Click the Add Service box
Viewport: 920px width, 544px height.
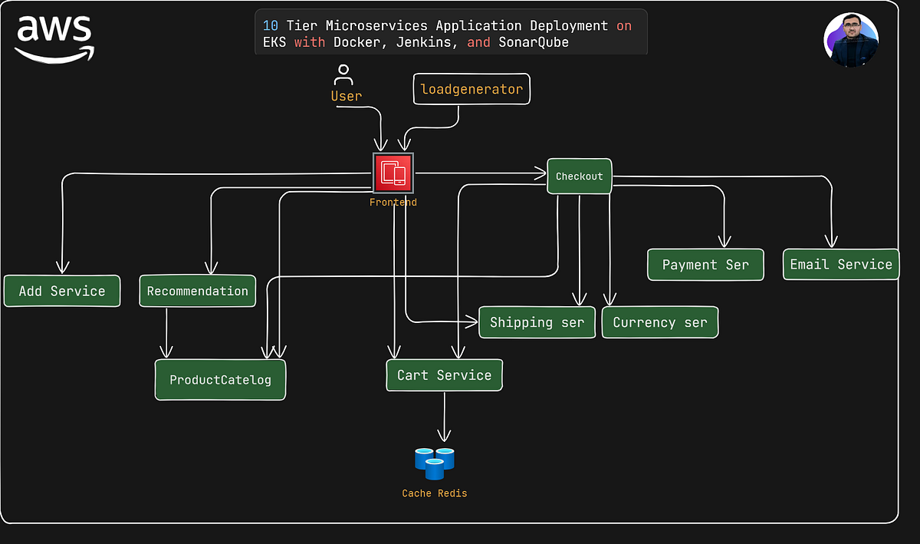pyautogui.click(x=61, y=291)
